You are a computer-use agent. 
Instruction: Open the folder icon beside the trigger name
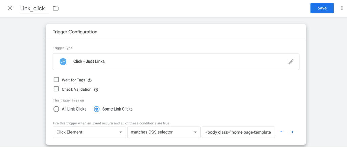pos(56,8)
